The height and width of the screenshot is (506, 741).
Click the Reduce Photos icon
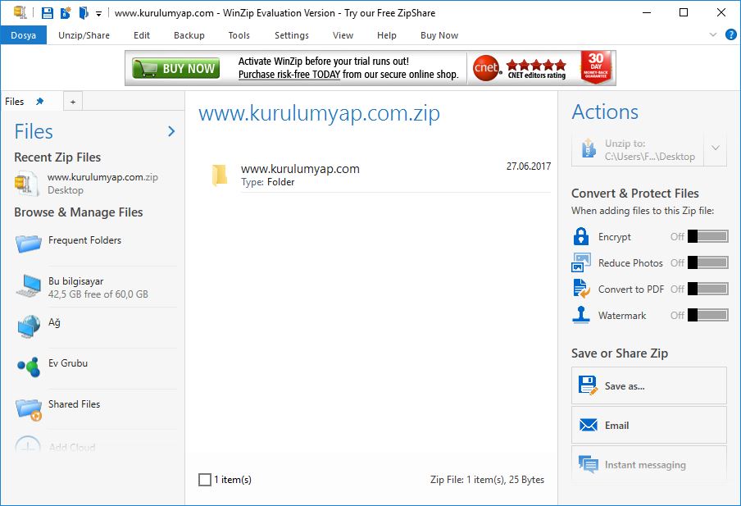pos(581,262)
